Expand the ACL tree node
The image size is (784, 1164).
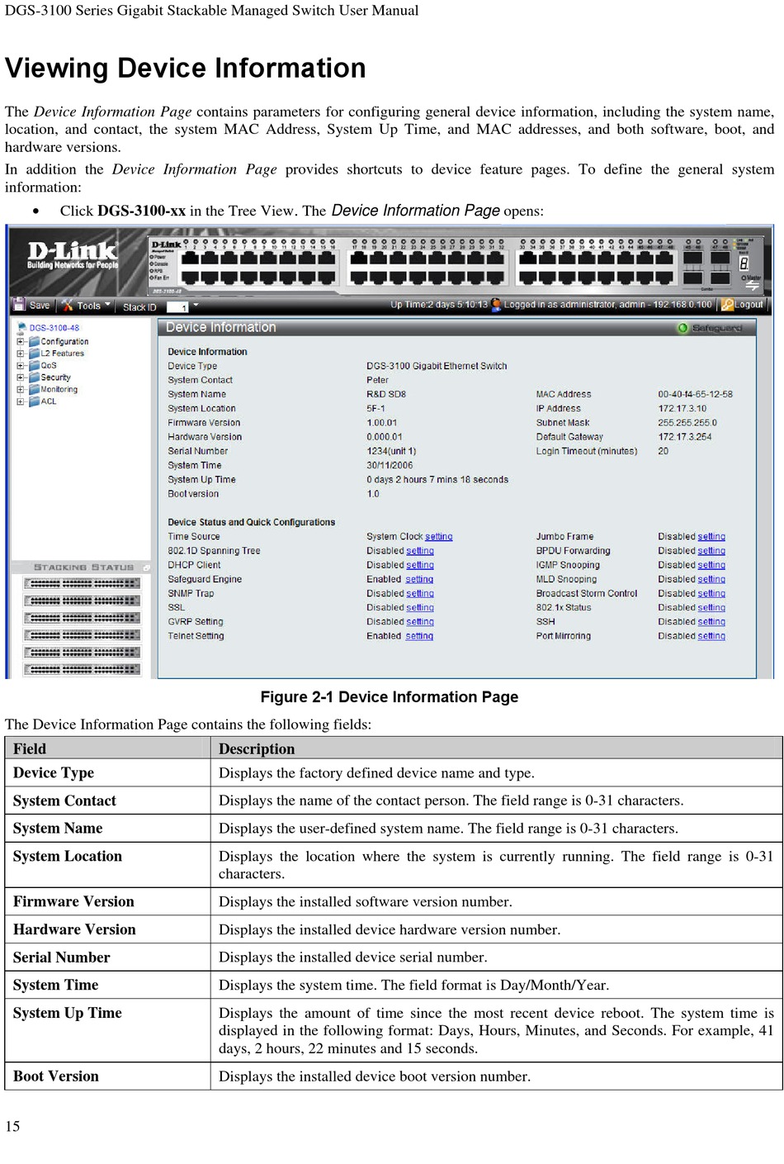click(x=21, y=401)
